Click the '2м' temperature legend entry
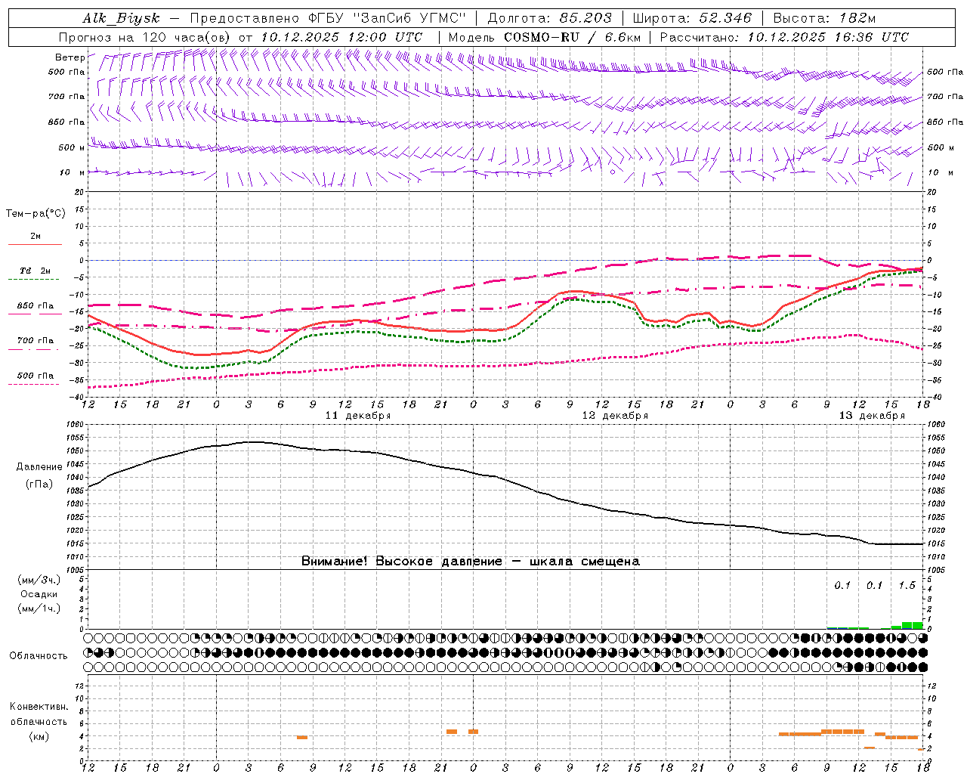Image resolution: width=967 pixels, height=774 pixels. pyautogui.click(x=36, y=236)
